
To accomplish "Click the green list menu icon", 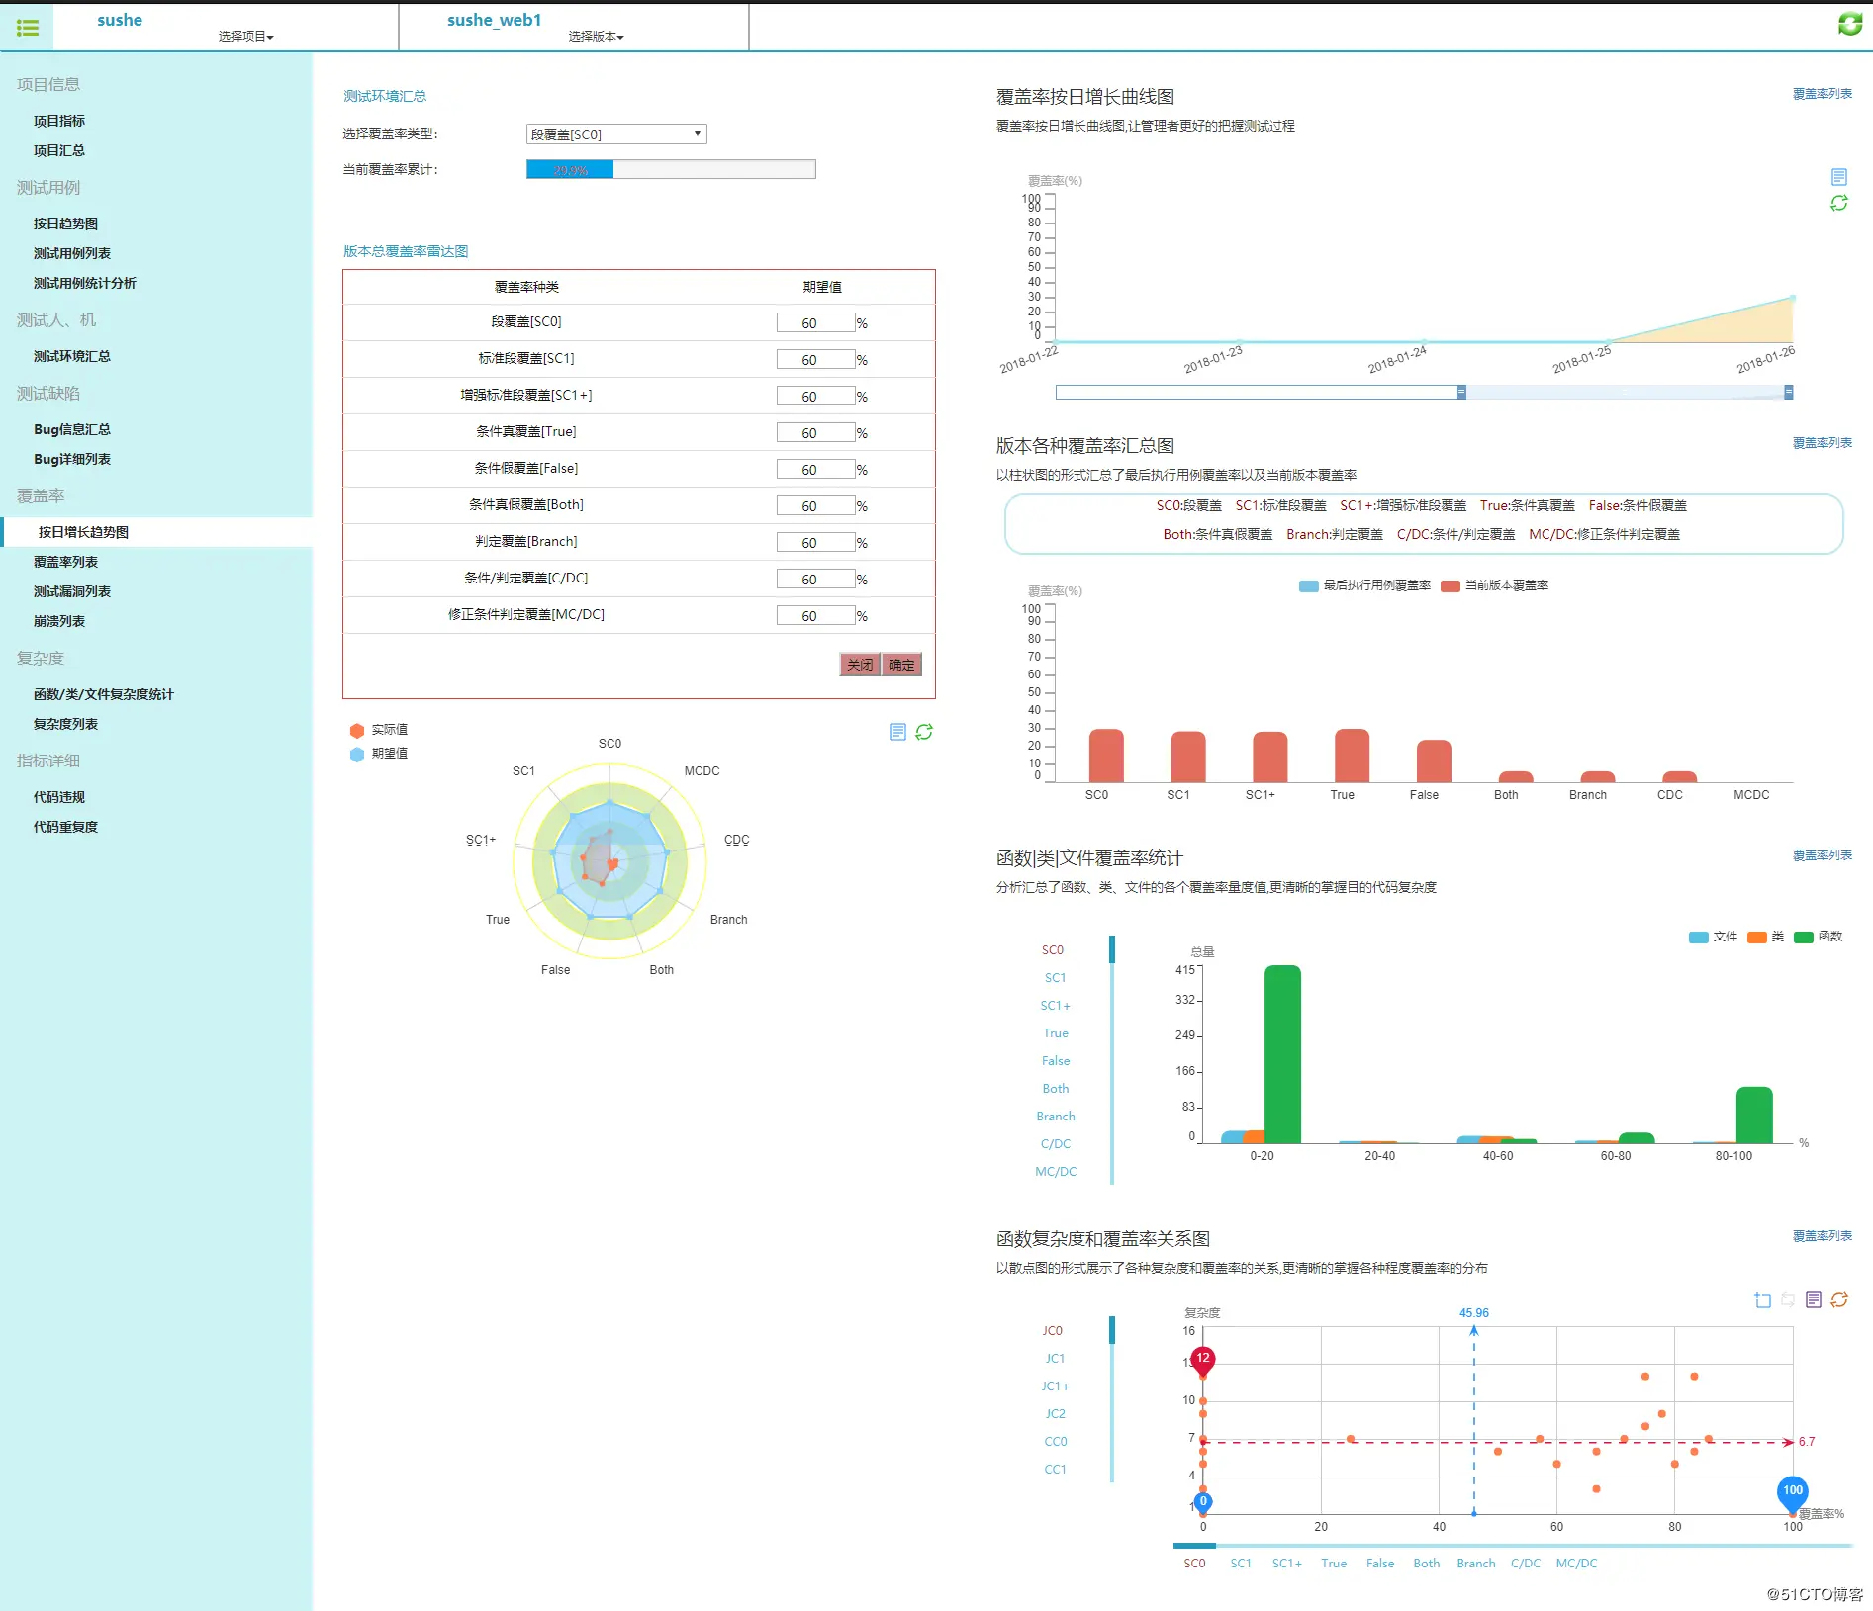I will (28, 28).
